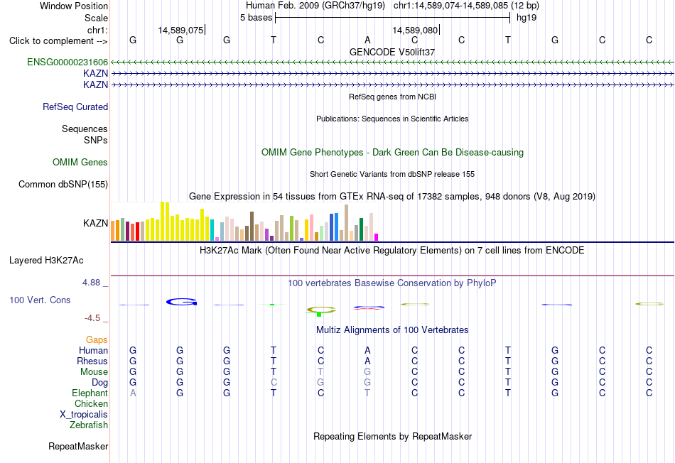
Task: Click the 14,589,075 ruler position
Action: coord(180,30)
